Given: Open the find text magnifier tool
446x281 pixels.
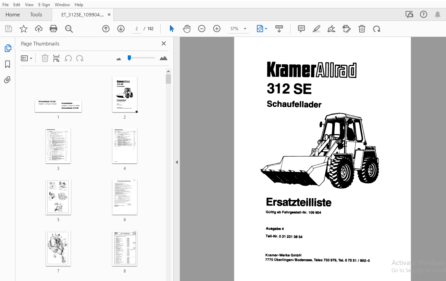Looking at the screenshot, I should [x=69, y=29].
